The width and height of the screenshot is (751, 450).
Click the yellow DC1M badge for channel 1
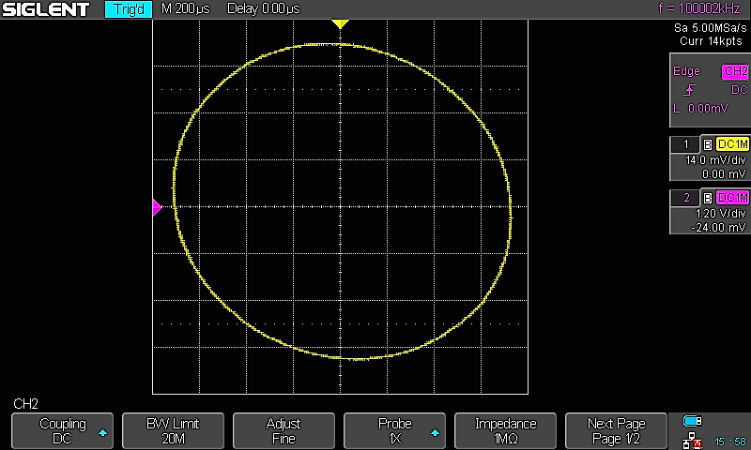click(x=732, y=144)
